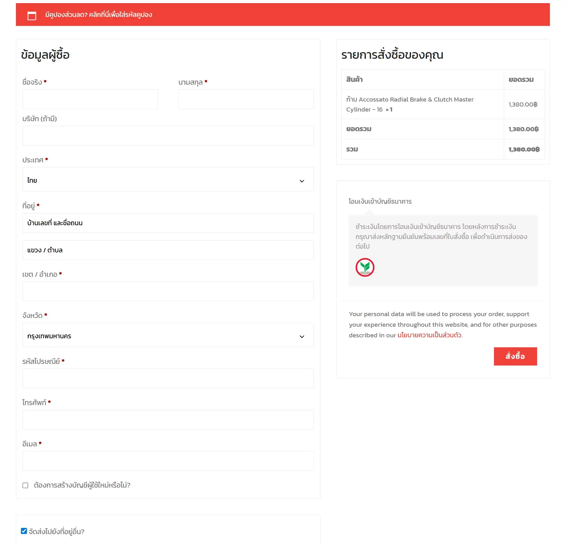Expand the จังหวัด dropdown showing กรุงเทพมหานคร
Image resolution: width=573 pixels, height=546 pixels.
(x=168, y=335)
